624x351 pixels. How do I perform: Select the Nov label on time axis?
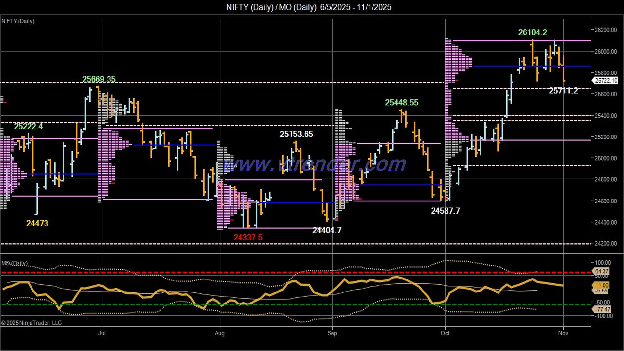[x=564, y=333]
